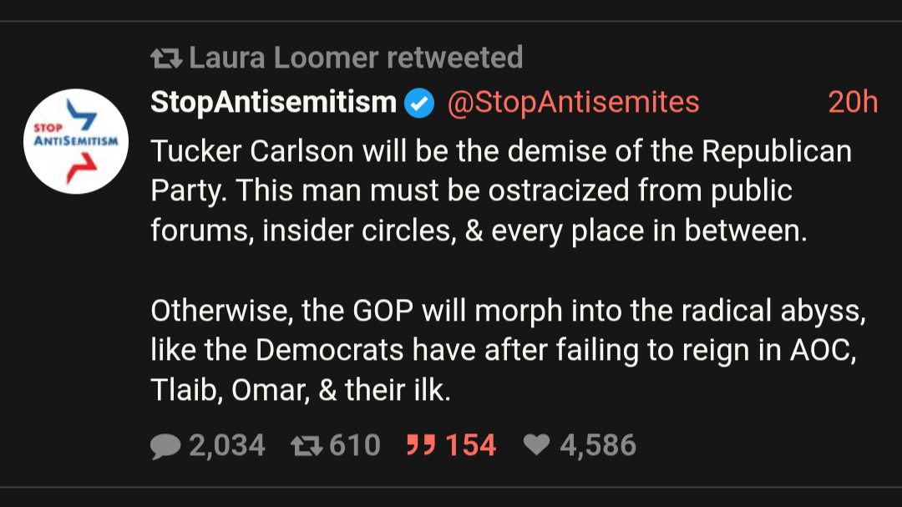Click the 20h timestamp
Image resolution: width=902 pixels, height=507 pixels.
[852, 102]
